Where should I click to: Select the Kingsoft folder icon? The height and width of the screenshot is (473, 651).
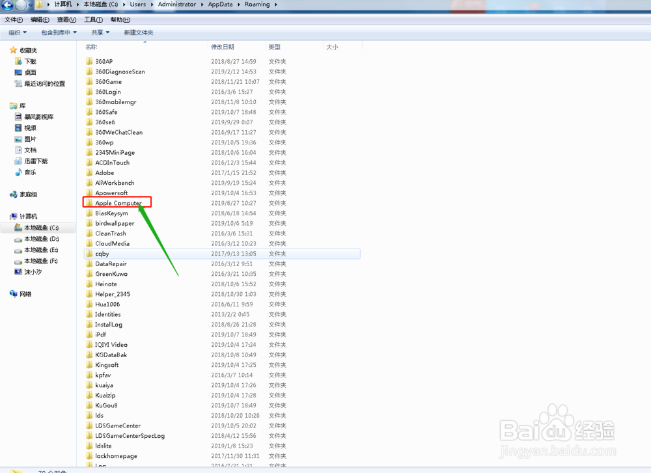pos(89,365)
